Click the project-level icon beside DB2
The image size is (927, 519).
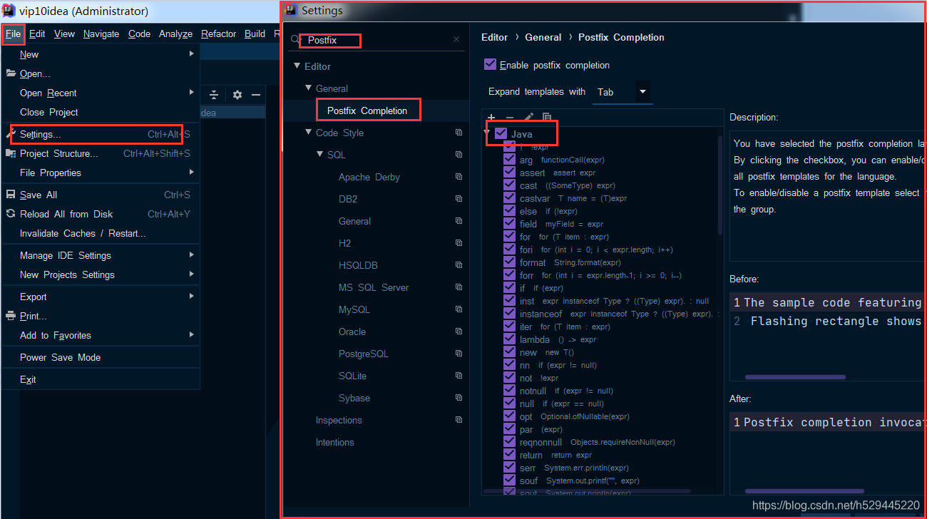click(x=459, y=199)
